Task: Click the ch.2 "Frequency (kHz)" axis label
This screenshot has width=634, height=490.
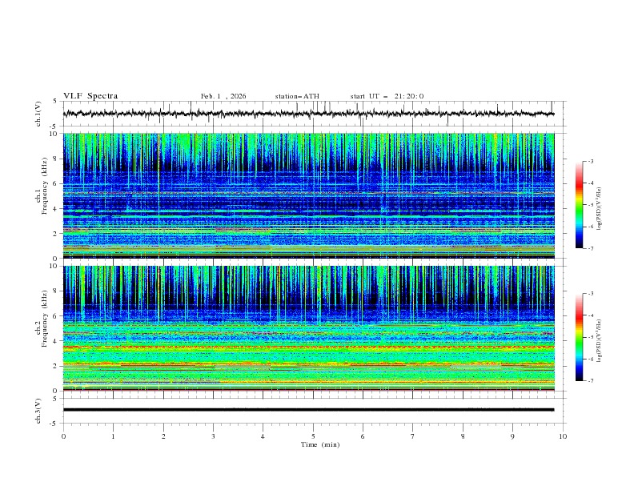Action: (44, 318)
